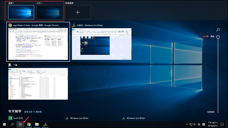Open File Explorer from the taskbar
Viewport: 228px width, 128px height.
[37, 124]
